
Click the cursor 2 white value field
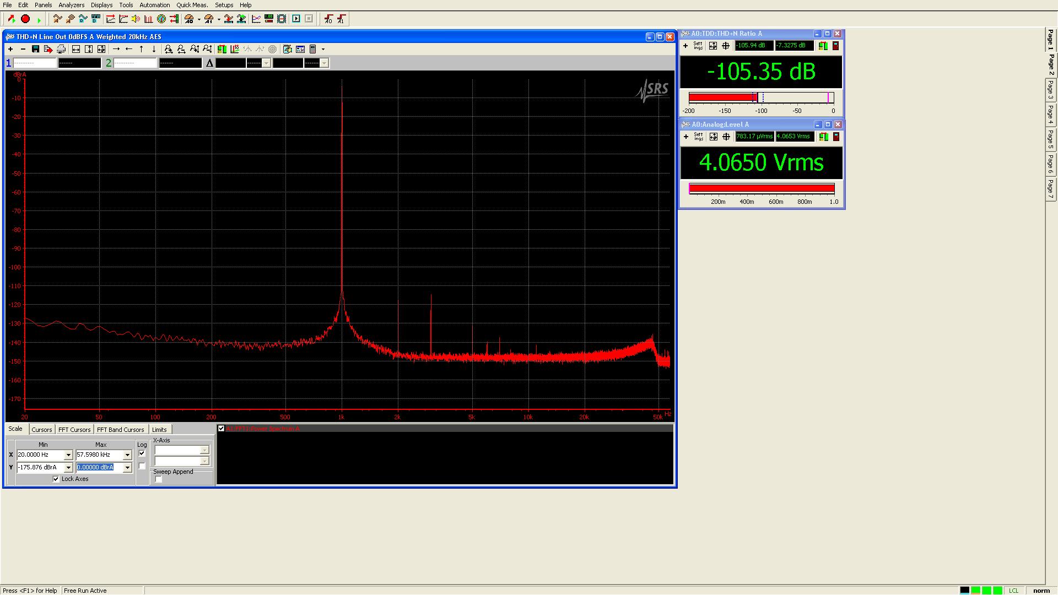[136, 63]
